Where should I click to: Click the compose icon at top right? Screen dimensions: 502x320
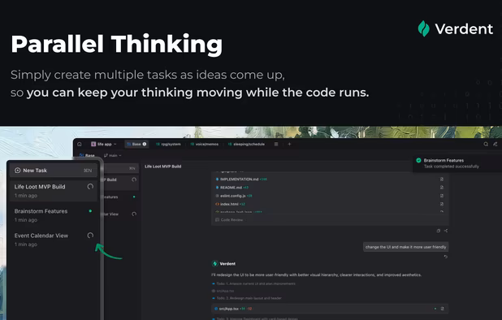pos(496,145)
